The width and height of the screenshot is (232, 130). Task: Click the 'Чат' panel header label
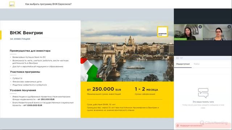tap(181, 58)
